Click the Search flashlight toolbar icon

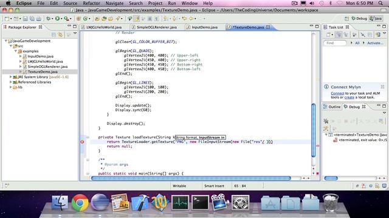click(x=118, y=19)
